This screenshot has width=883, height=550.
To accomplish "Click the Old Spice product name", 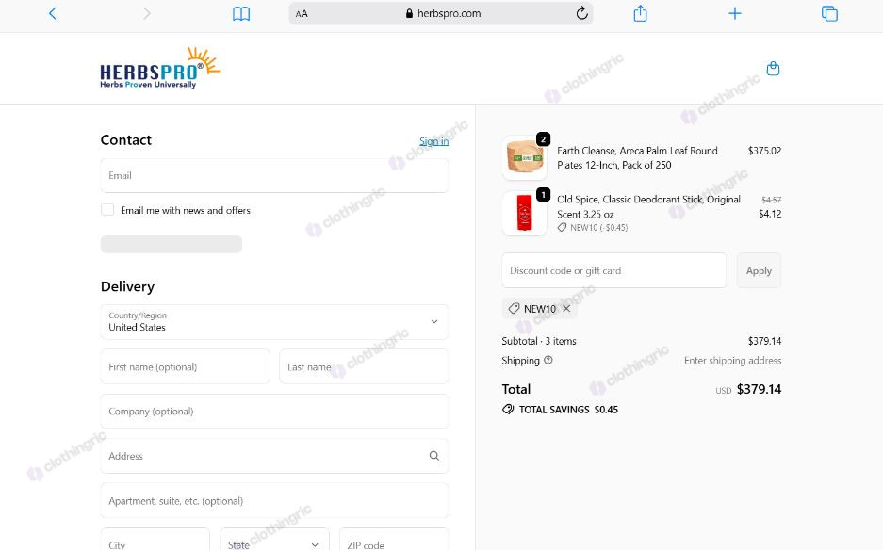I will tap(648, 206).
